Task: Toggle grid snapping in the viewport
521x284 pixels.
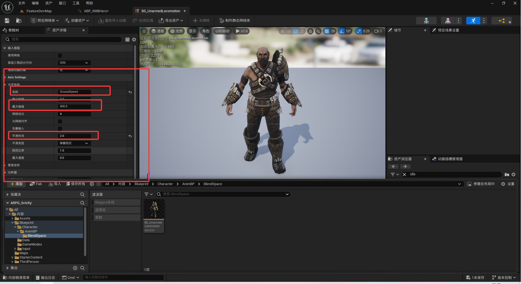Action: click(x=327, y=31)
